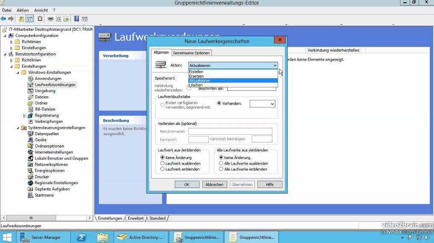Screen dimensions: 434x243
Task: Click the blue Help question-mark toolbar icon
Action: [77, 19]
